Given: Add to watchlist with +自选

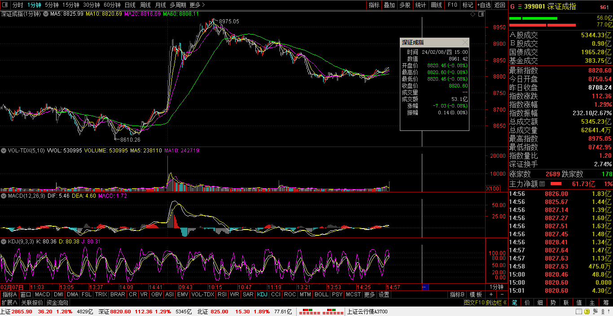Looking at the screenshot, I should pyautogui.click(x=484, y=5).
